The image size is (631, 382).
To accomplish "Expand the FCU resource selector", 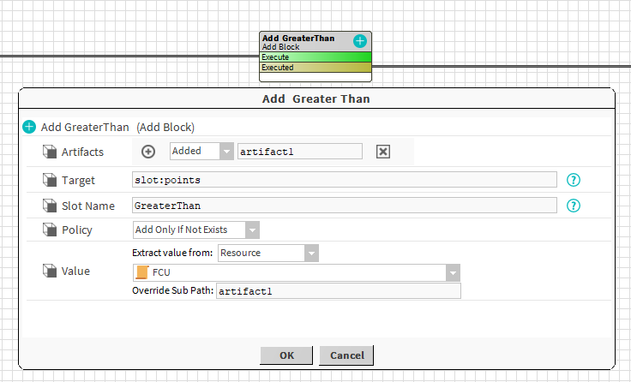I will pyautogui.click(x=453, y=272).
